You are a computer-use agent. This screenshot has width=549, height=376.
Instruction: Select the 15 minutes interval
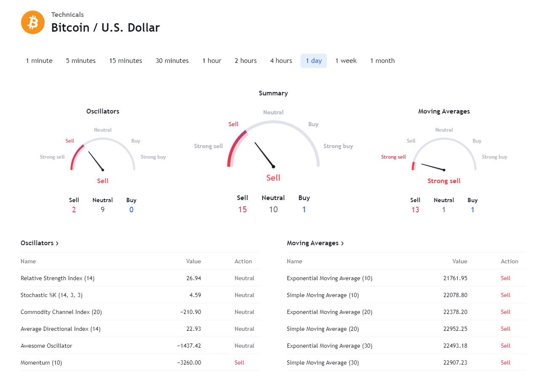pos(125,60)
